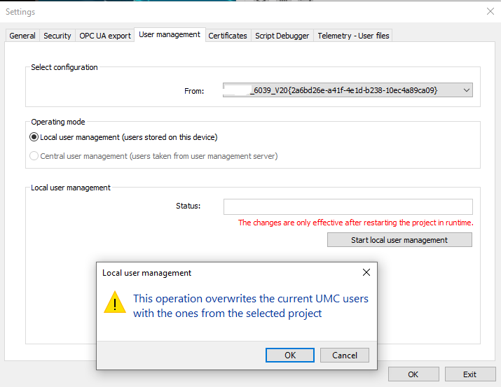Select the User management tab
The width and height of the screenshot is (501, 387).
coord(170,34)
